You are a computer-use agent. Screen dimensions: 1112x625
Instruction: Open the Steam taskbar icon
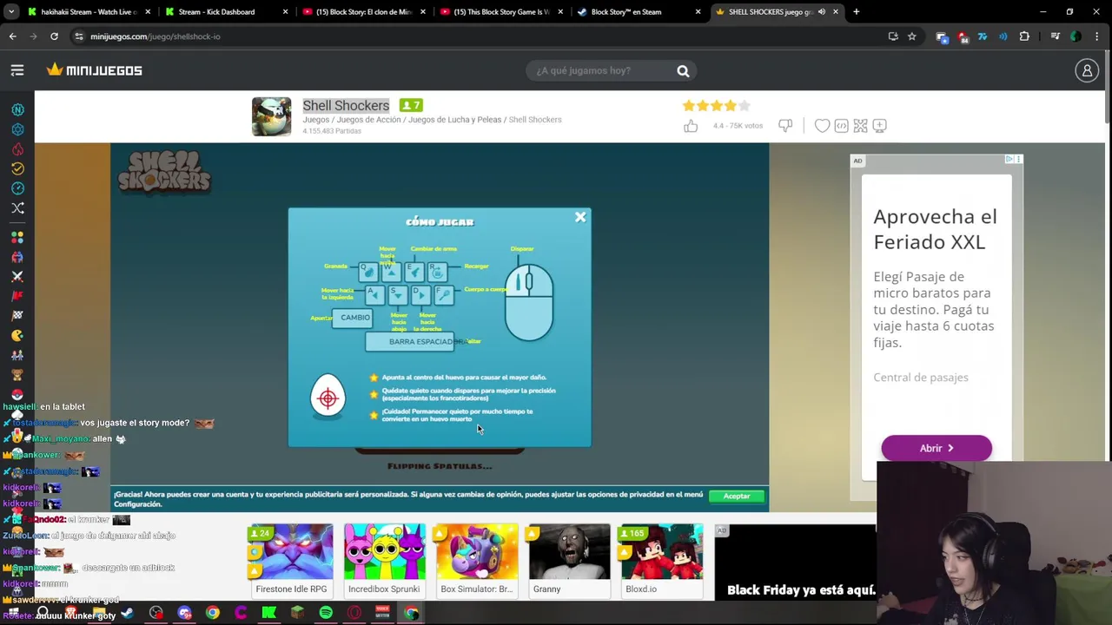tap(128, 613)
